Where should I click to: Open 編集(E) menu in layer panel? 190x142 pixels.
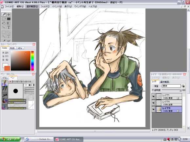tap(166, 78)
